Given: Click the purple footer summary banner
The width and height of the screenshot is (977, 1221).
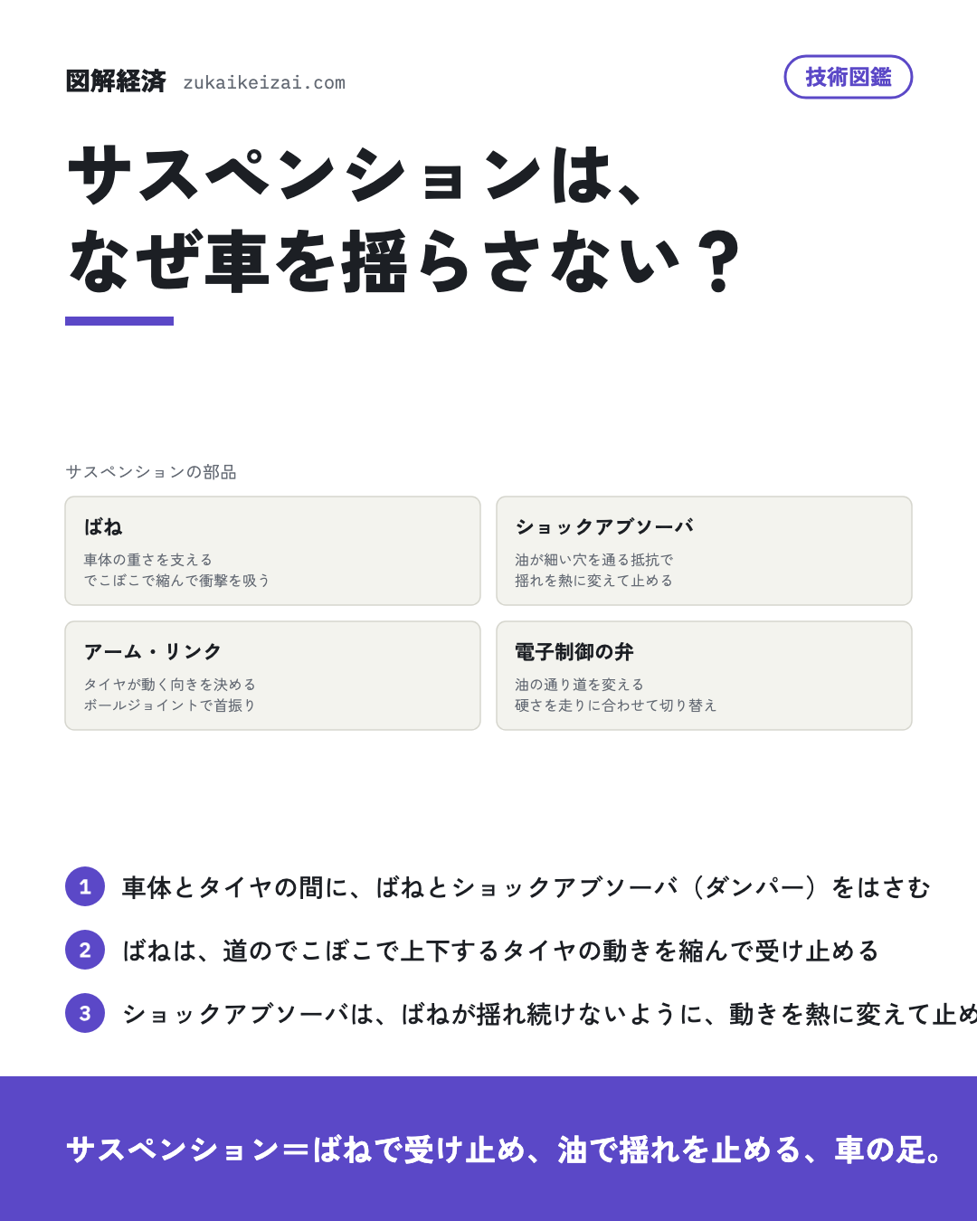Looking at the screenshot, I should (x=488, y=1149).
